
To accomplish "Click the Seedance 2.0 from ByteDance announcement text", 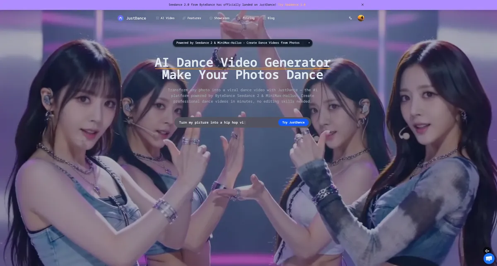I will [222, 5].
